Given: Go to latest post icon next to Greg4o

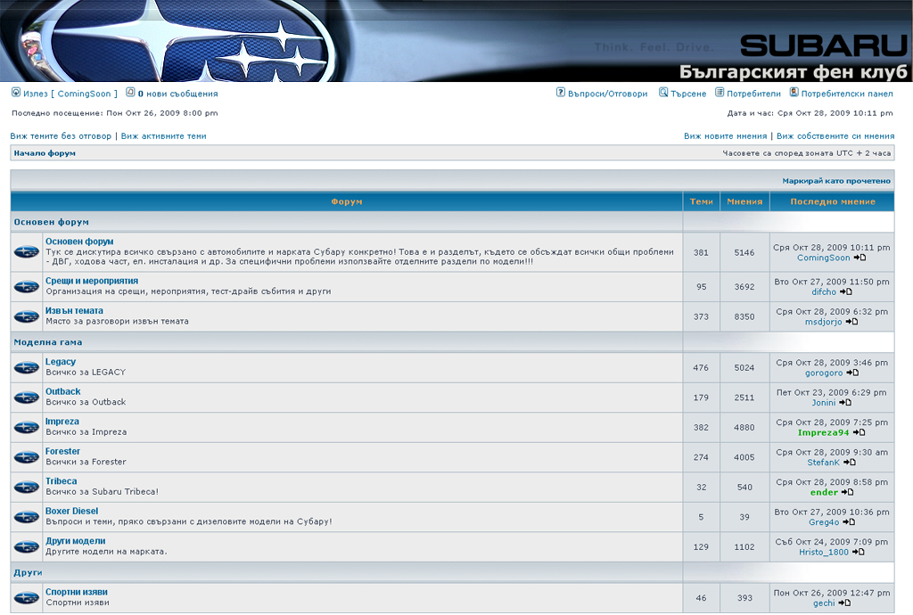Looking at the screenshot, I should pyautogui.click(x=849, y=522).
